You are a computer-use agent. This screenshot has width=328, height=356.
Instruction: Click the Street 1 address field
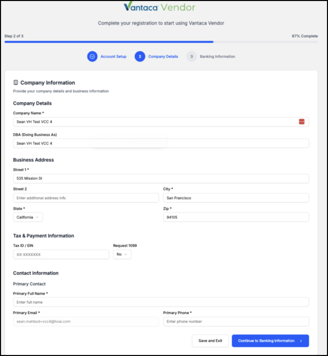coord(161,179)
